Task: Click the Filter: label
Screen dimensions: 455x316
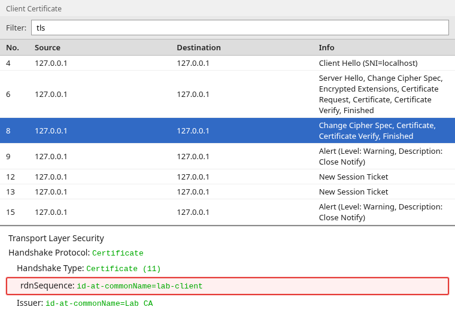Action: 16,28
